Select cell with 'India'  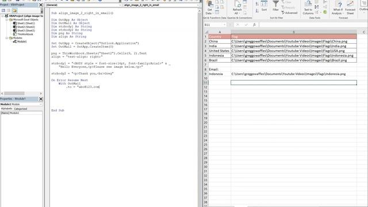(x=220, y=46)
